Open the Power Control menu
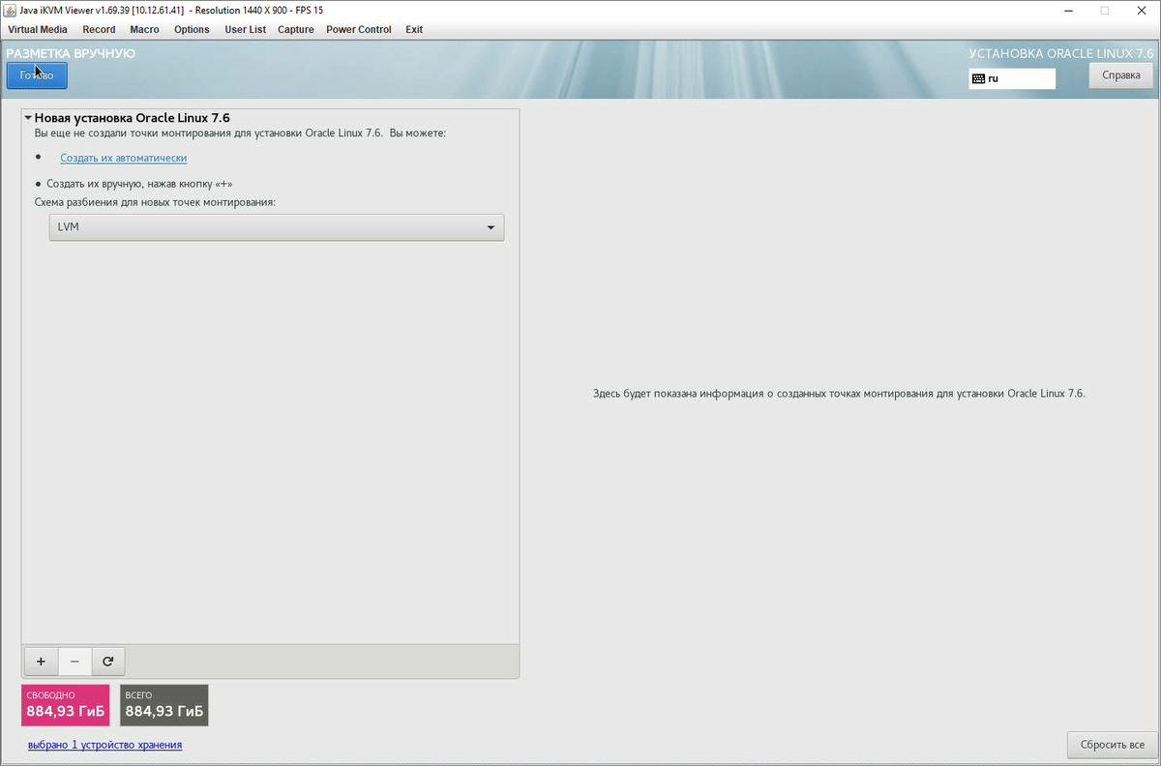This screenshot has width=1161, height=766. 359,29
